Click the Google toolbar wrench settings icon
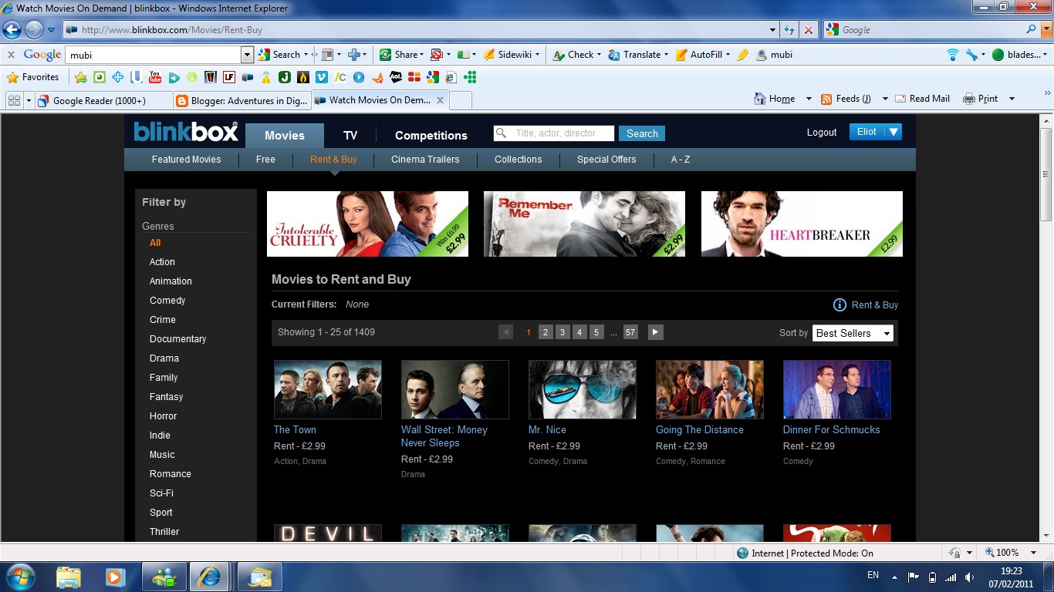Viewport: 1054px width, 592px height. click(971, 55)
